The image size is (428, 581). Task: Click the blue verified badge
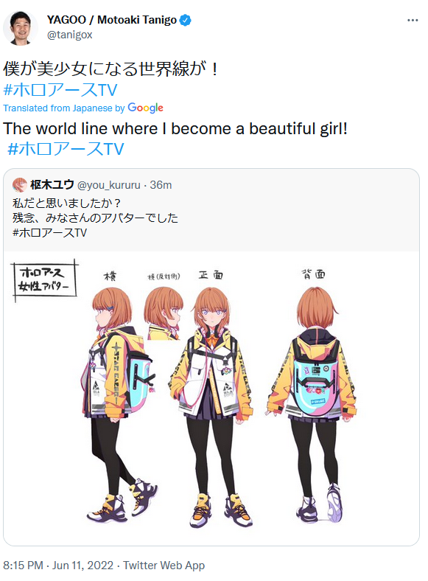(185, 20)
